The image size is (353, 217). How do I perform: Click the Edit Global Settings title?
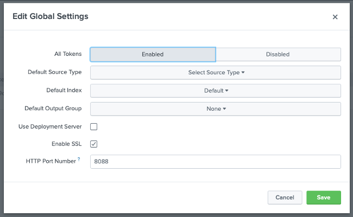51,16
